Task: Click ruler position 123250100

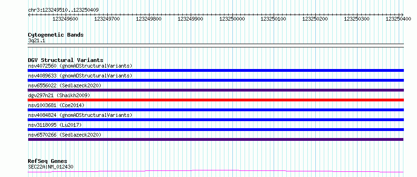Action: 273,19
